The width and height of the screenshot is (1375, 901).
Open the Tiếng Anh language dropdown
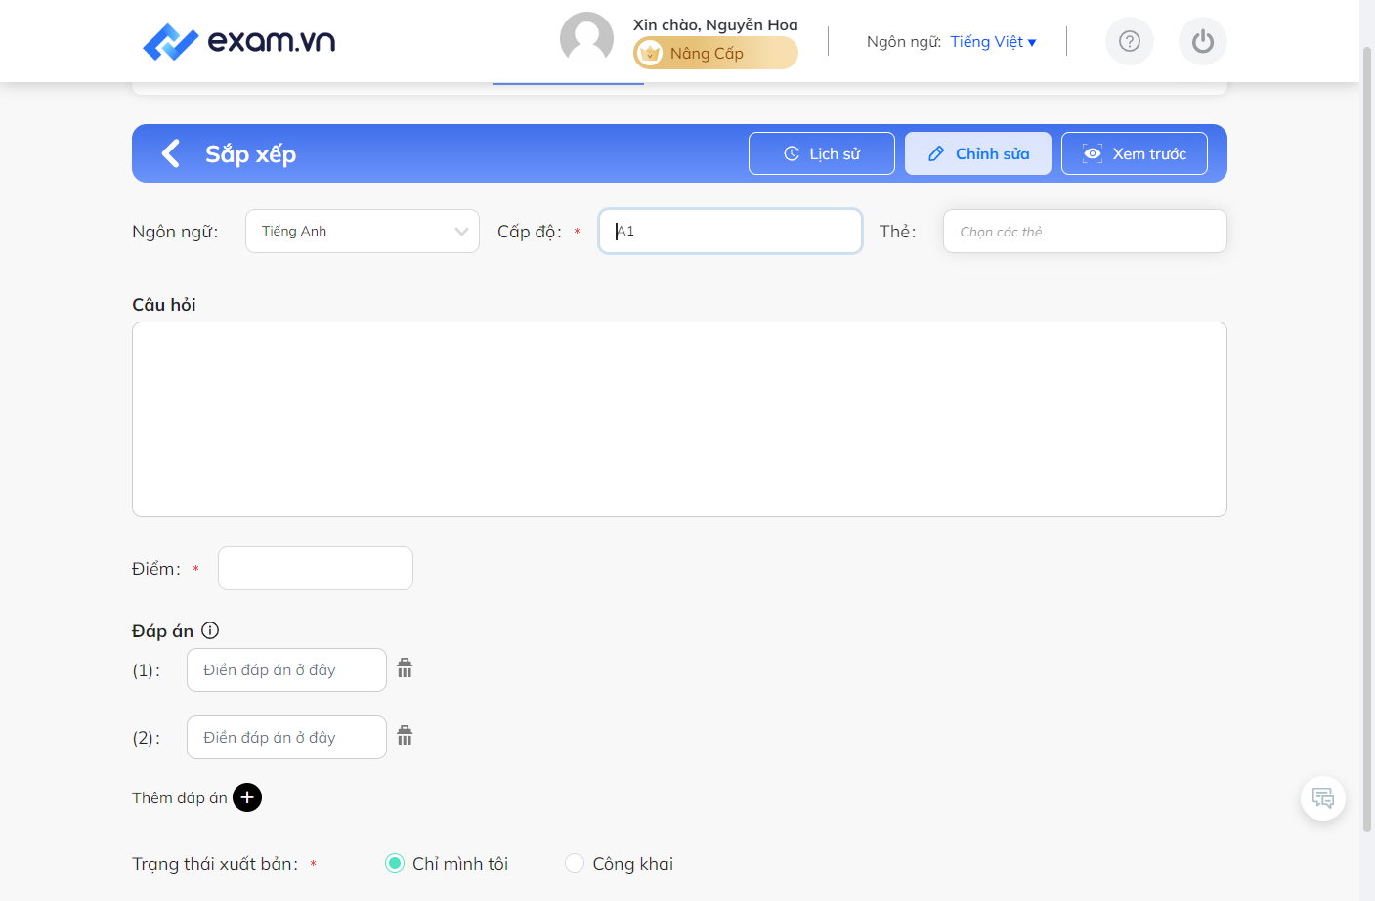point(363,231)
